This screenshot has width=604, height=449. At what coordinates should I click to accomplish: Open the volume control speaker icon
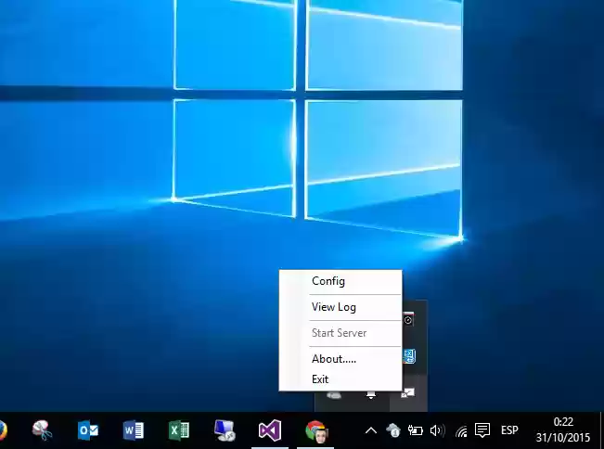tap(438, 430)
